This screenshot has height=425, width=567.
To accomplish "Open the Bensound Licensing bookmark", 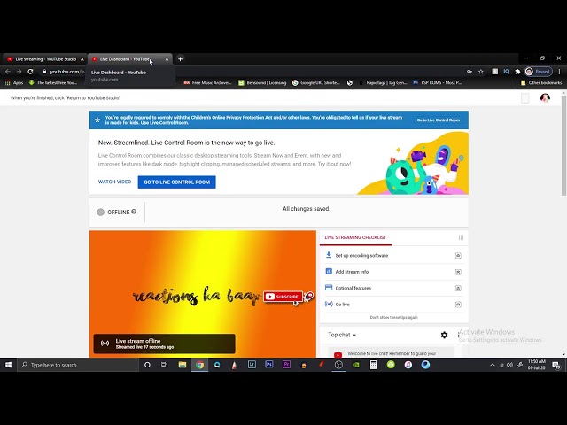I will pos(262,82).
